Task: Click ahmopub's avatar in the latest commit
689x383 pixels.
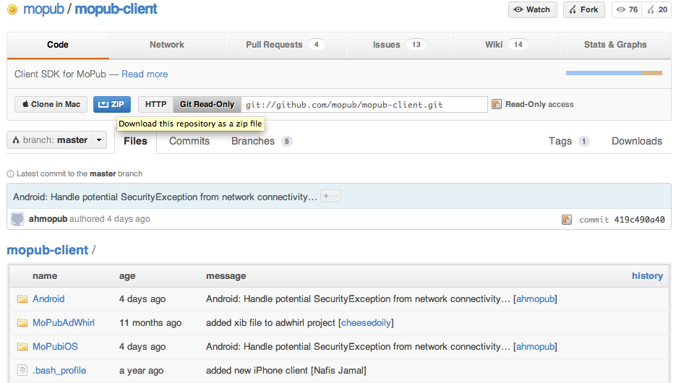Action: tap(17, 219)
